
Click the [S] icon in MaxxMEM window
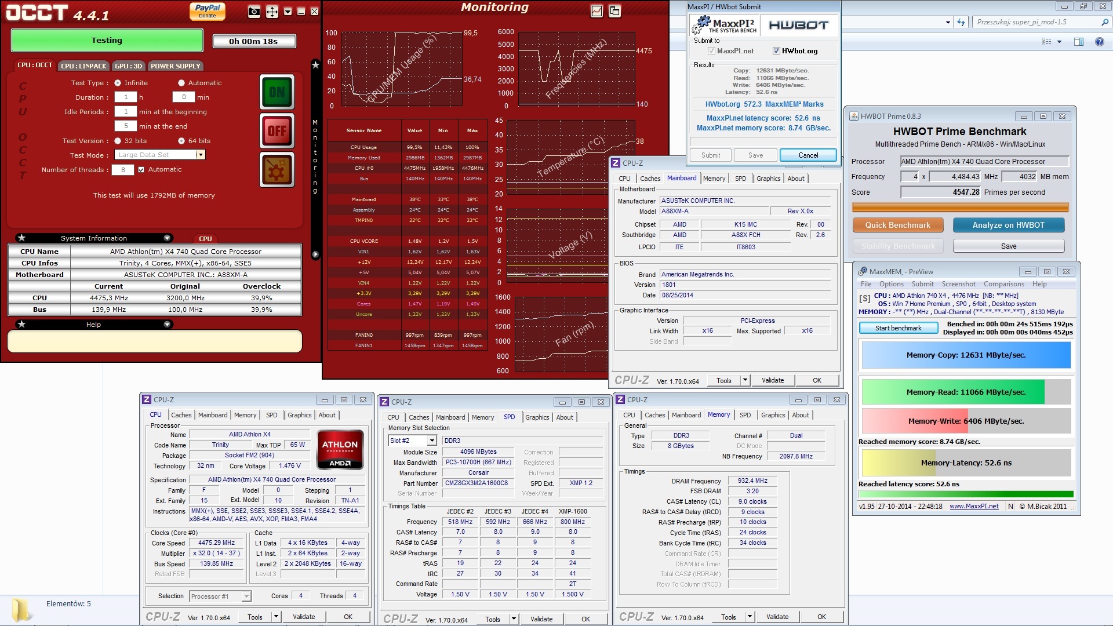tap(864, 299)
